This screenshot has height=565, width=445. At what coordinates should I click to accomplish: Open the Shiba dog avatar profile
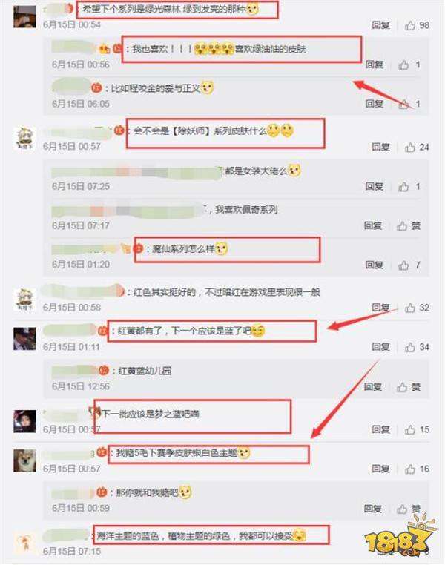click(25, 460)
